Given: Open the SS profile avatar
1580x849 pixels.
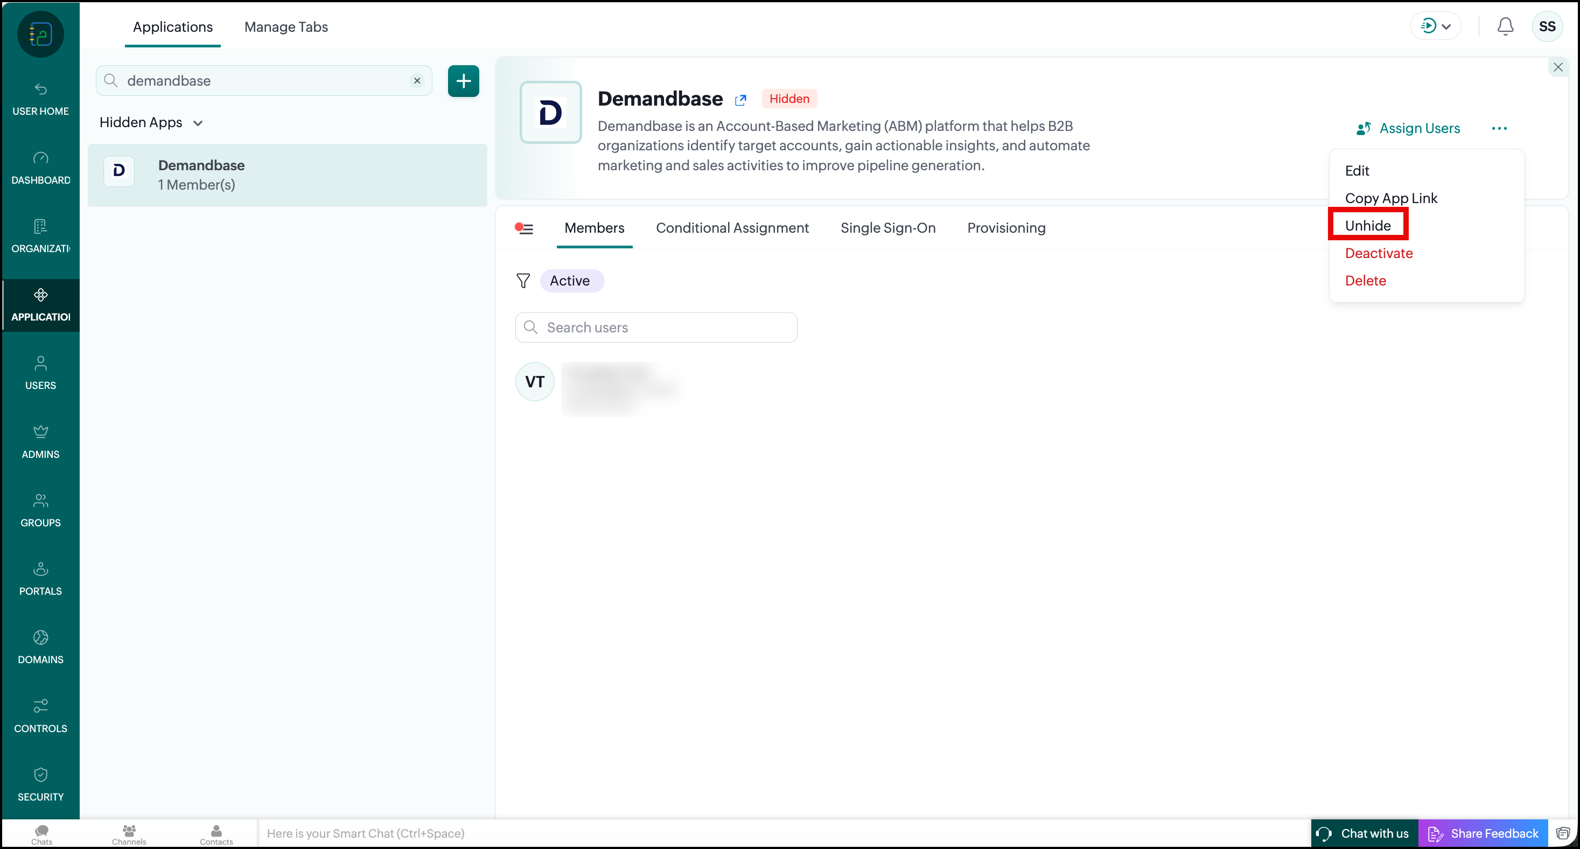Looking at the screenshot, I should pos(1547,26).
